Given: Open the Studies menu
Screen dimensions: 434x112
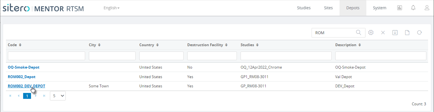Looking at the screenshot, I should [304, 8].
